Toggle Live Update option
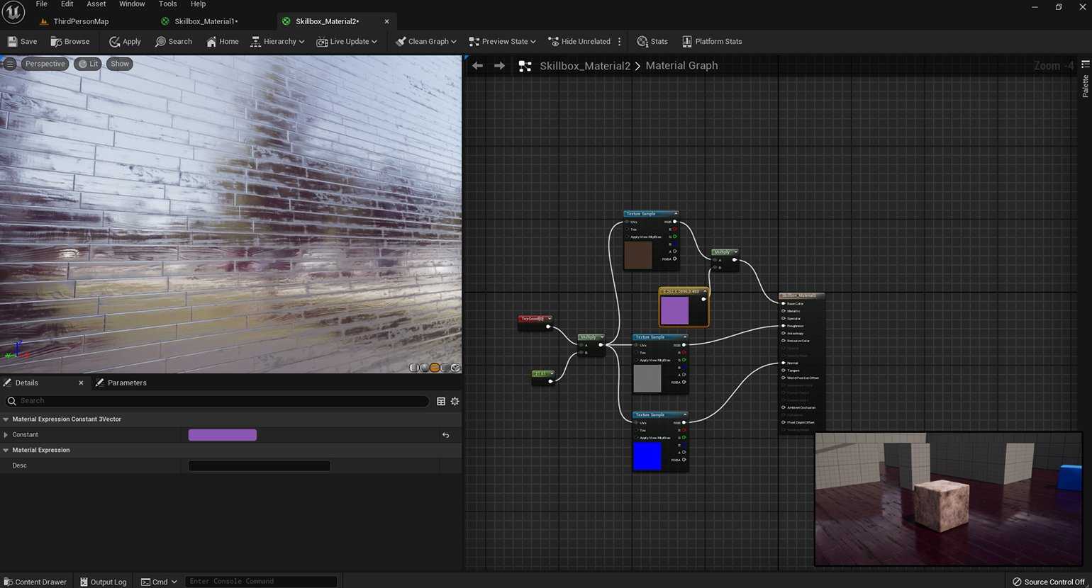This screenshot has width=1092, height=588. pyautogui.click(x=346, y=42)
